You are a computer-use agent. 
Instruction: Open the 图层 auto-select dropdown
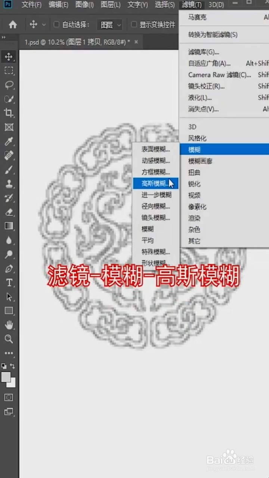pos(110,25)
